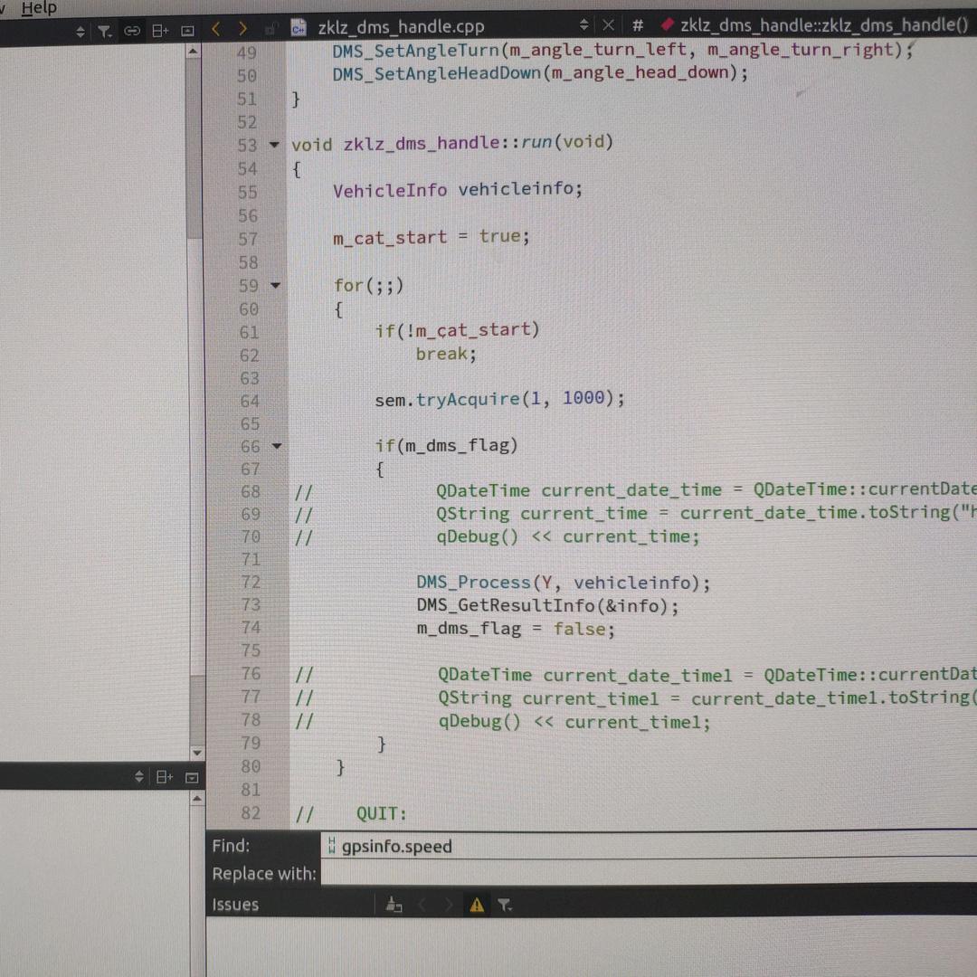
Task: Clear the Issues pane with broom icon
Action: click(x=394, y=905)
